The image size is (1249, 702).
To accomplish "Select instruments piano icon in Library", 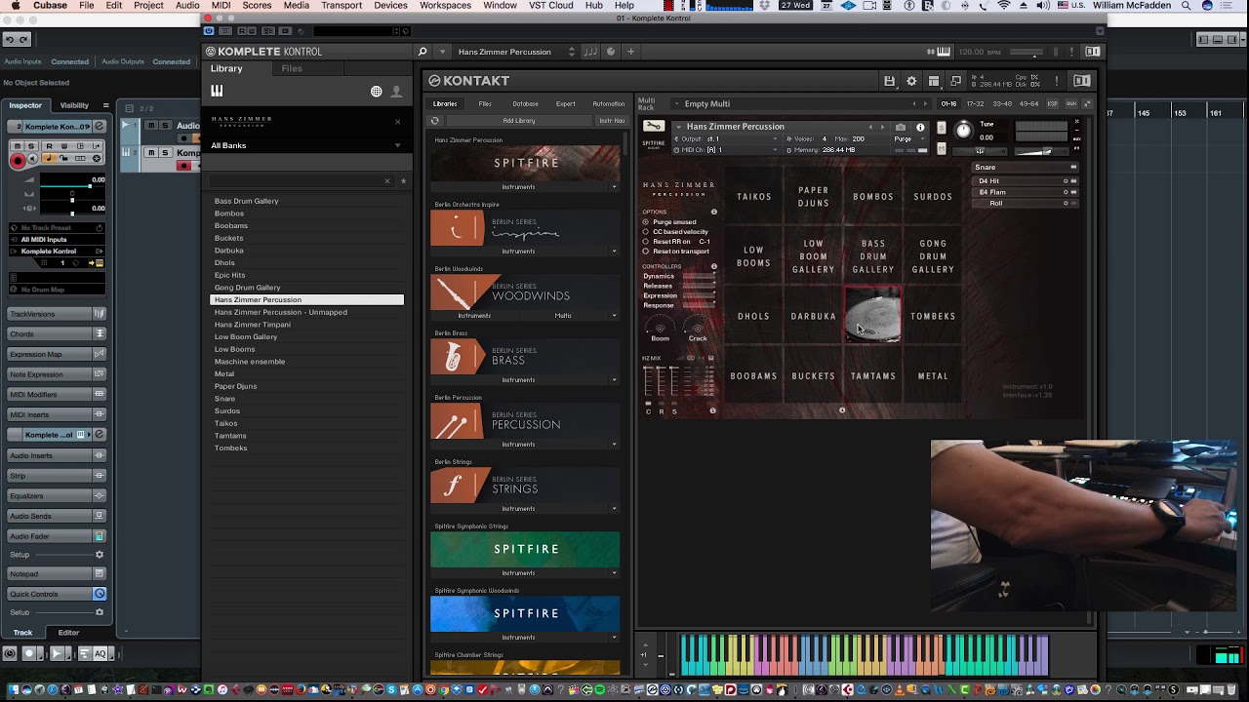I will coord(217,91).
